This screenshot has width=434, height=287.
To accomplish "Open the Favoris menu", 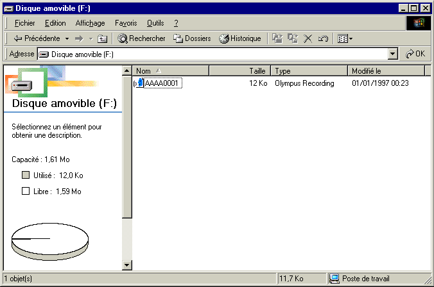I will click(126, 23).
